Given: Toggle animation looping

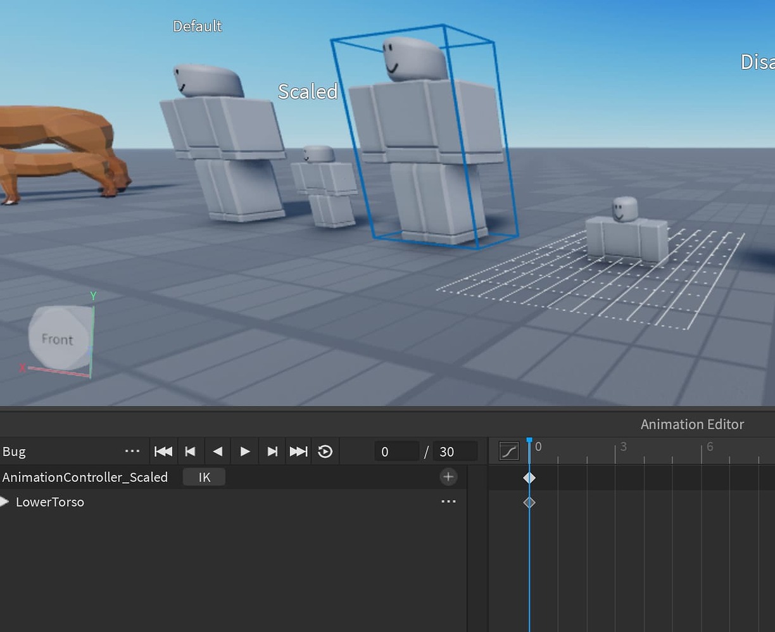Looking at the screenshot, I should [x=325, y=451].
